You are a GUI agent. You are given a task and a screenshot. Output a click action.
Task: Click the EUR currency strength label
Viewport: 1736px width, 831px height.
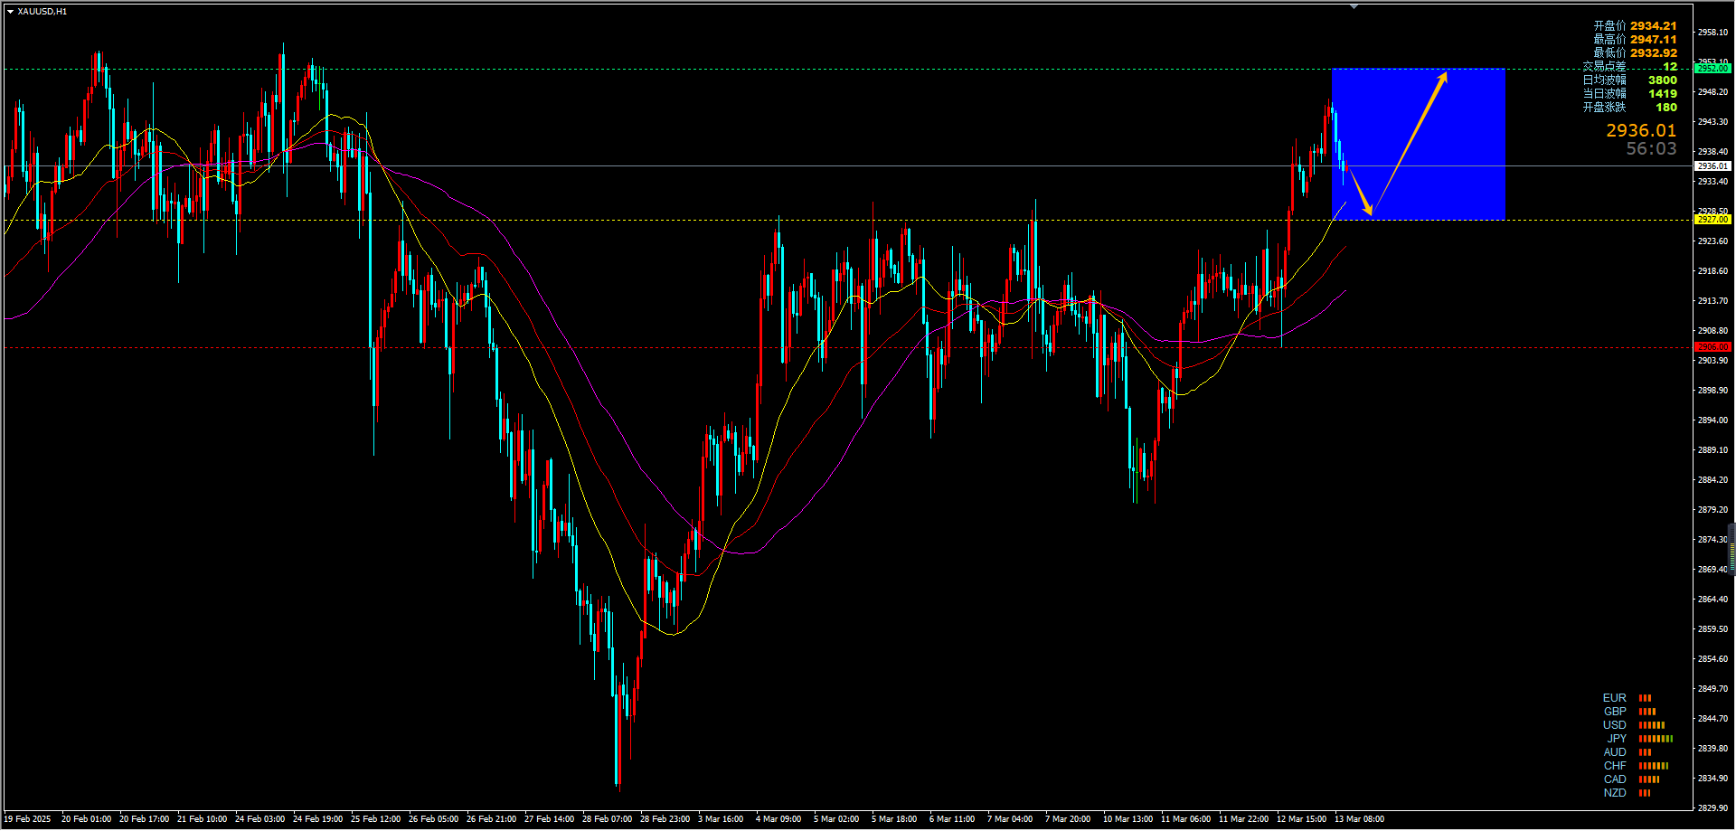[1614, 698]
